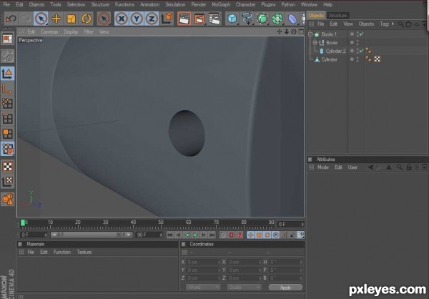429x299 pixels.
Task: Go to start of animation
Action: (170, 235)
